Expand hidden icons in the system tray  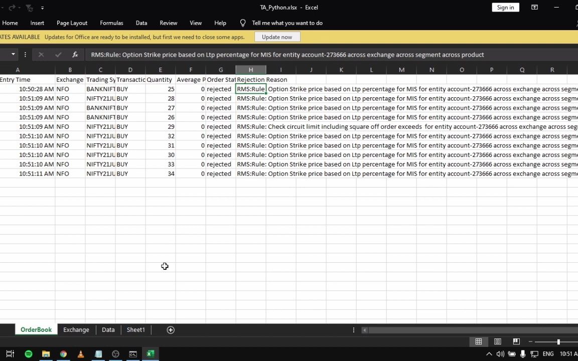pyautogui.click(x=489, y=354)
